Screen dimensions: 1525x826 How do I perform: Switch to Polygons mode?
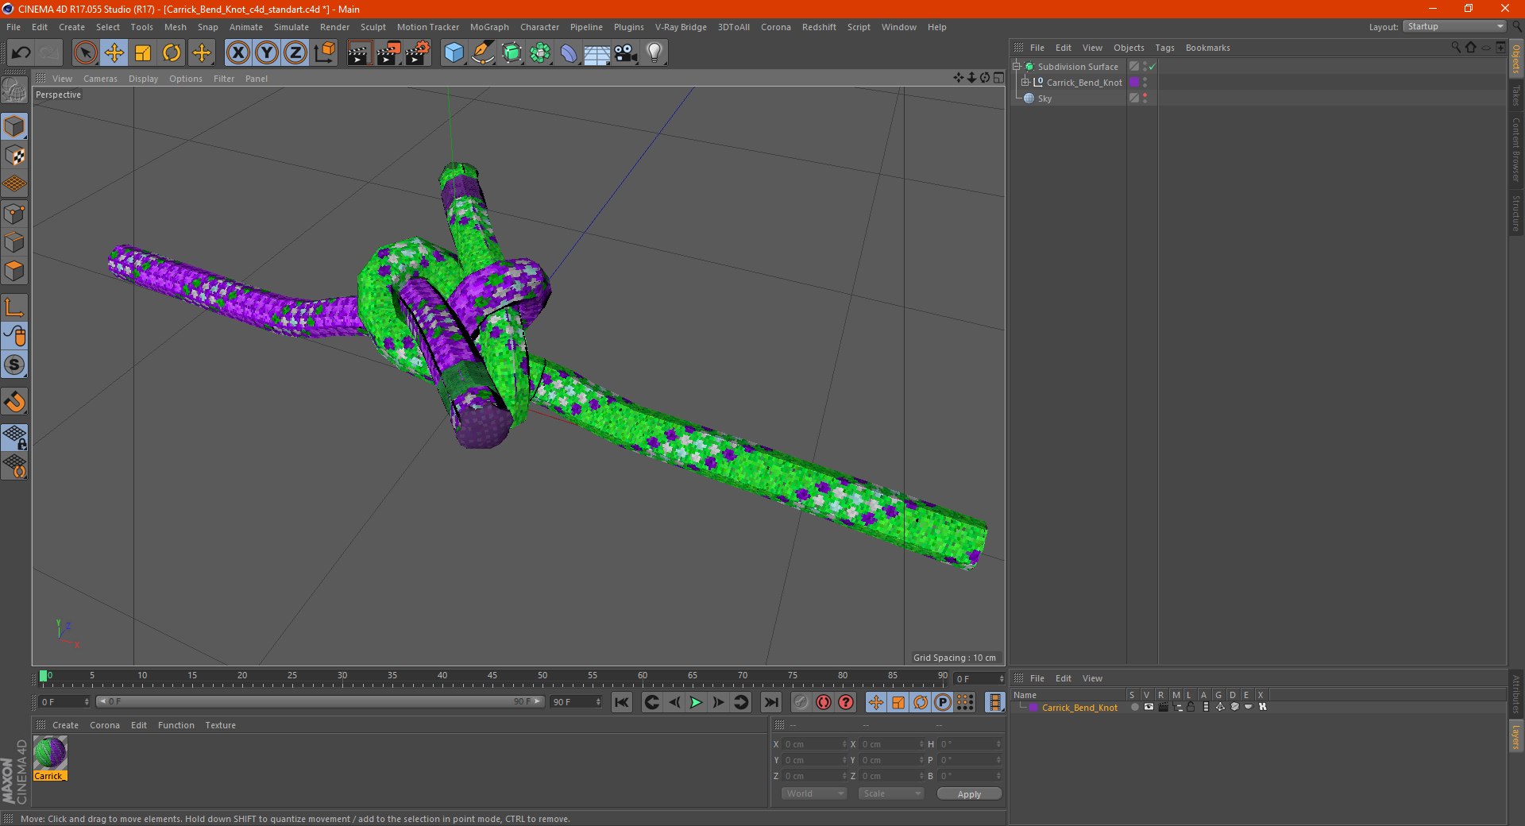click(15, 271)
